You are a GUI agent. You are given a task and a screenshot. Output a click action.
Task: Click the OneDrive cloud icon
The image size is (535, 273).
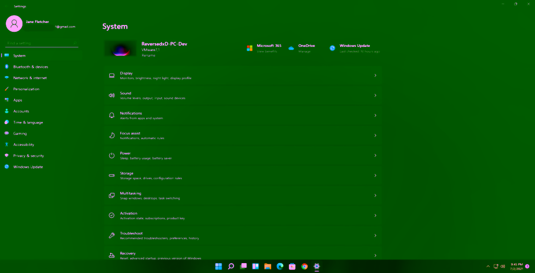coord(291,48)
